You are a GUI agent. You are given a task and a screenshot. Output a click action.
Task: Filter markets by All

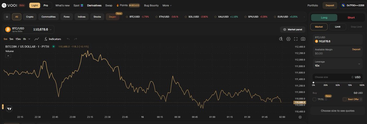tap(17, 17)
